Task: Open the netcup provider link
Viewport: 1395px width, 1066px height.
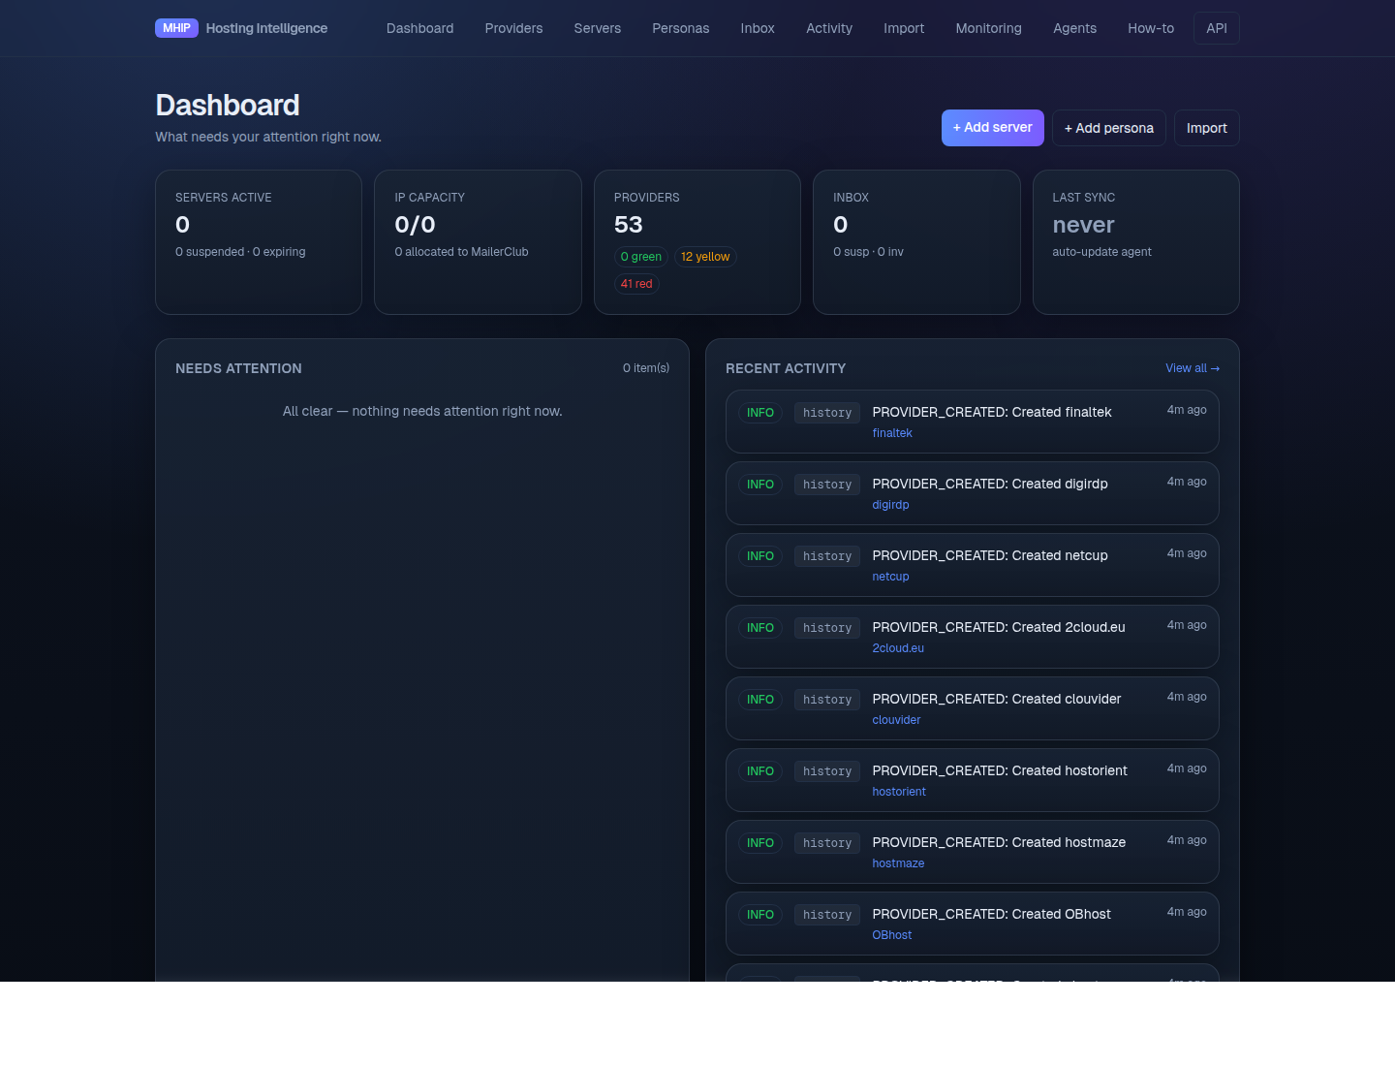Action: click(x=890, y=577)
